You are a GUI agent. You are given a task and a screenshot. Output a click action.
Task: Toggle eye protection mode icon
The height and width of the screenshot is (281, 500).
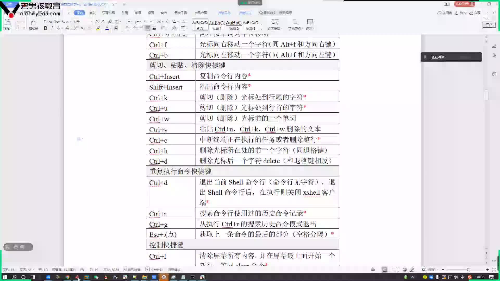[x=373, y=270]
